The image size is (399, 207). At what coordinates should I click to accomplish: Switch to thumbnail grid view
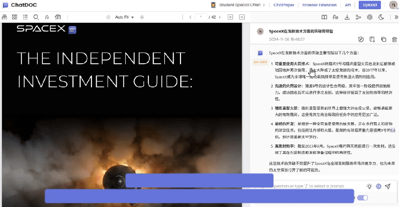click(14, 17)
